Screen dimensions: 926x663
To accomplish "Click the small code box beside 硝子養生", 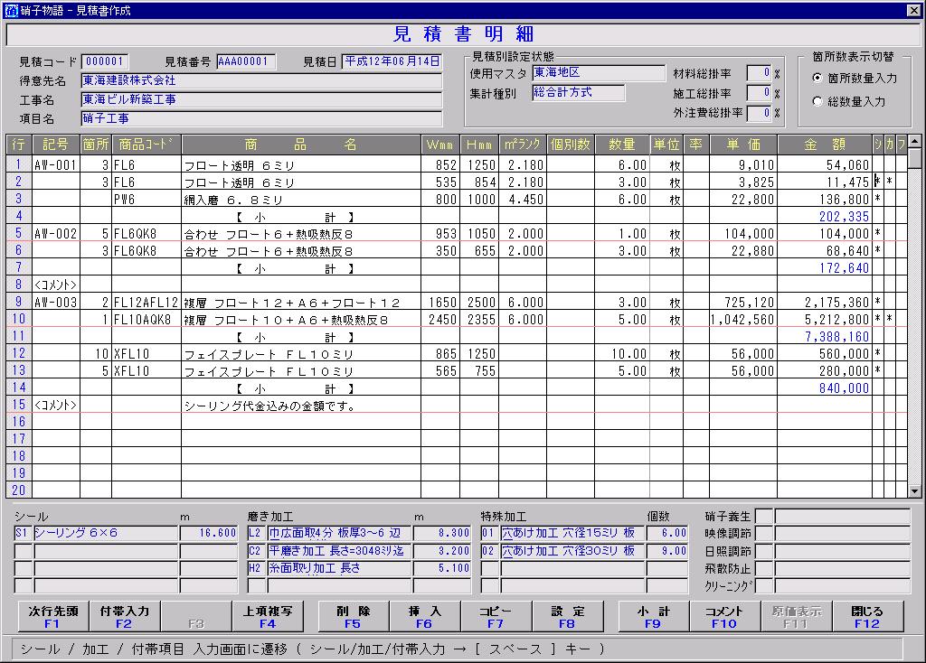I will 764,516.
